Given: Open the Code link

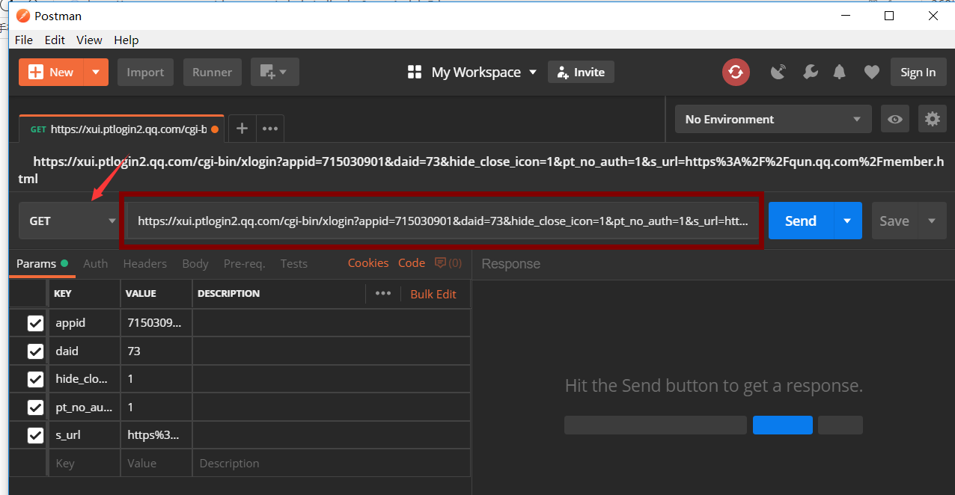Looking at the screenshot, I should pyautogui.click(x=412, y=263).
